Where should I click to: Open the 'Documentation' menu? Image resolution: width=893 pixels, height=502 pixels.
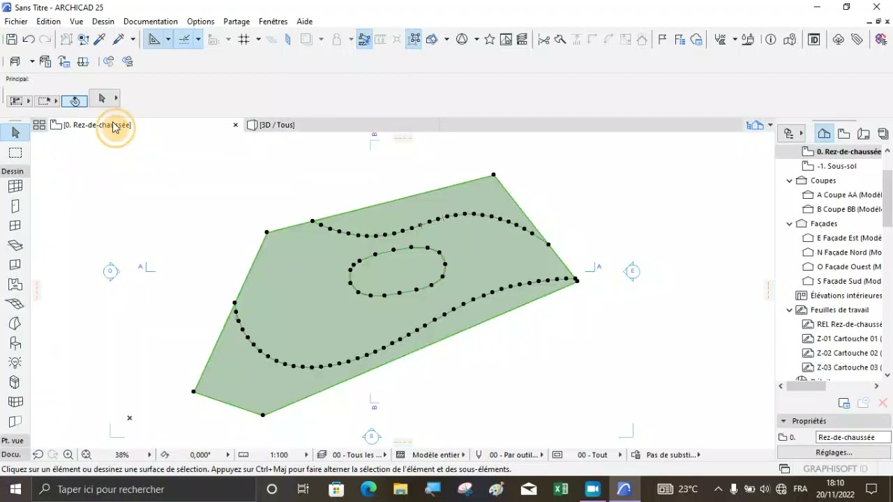point(151,22)
